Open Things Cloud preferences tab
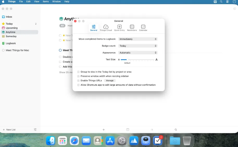Viewport: 238px width, 147px height. pos(106,28)
